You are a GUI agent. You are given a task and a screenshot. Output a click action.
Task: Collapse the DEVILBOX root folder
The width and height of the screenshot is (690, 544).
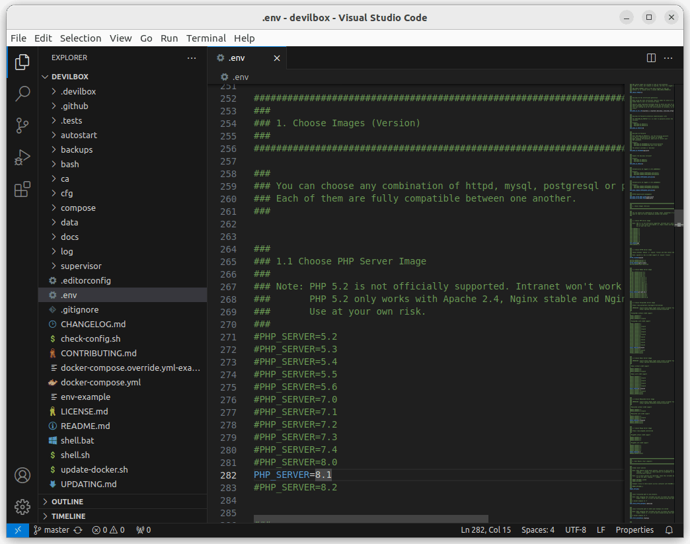tap(69, 77)
